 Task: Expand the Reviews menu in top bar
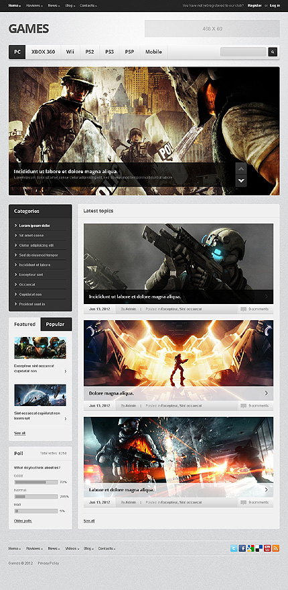(35, 5)
